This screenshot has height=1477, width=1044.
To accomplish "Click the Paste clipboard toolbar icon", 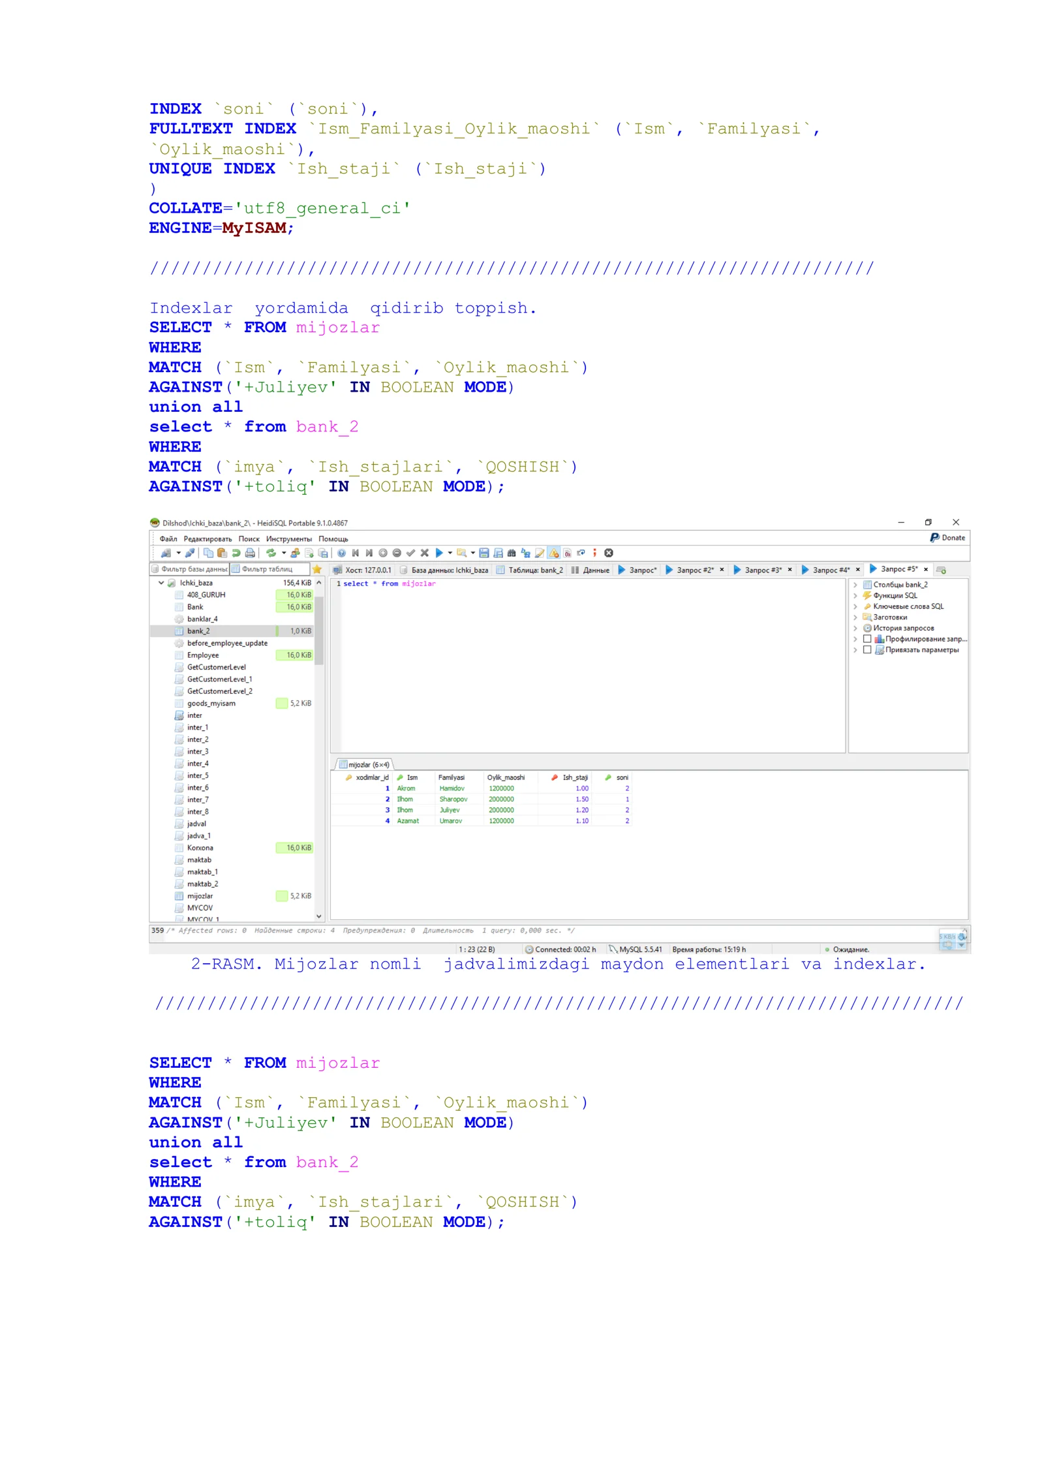I will coord(222,553).
